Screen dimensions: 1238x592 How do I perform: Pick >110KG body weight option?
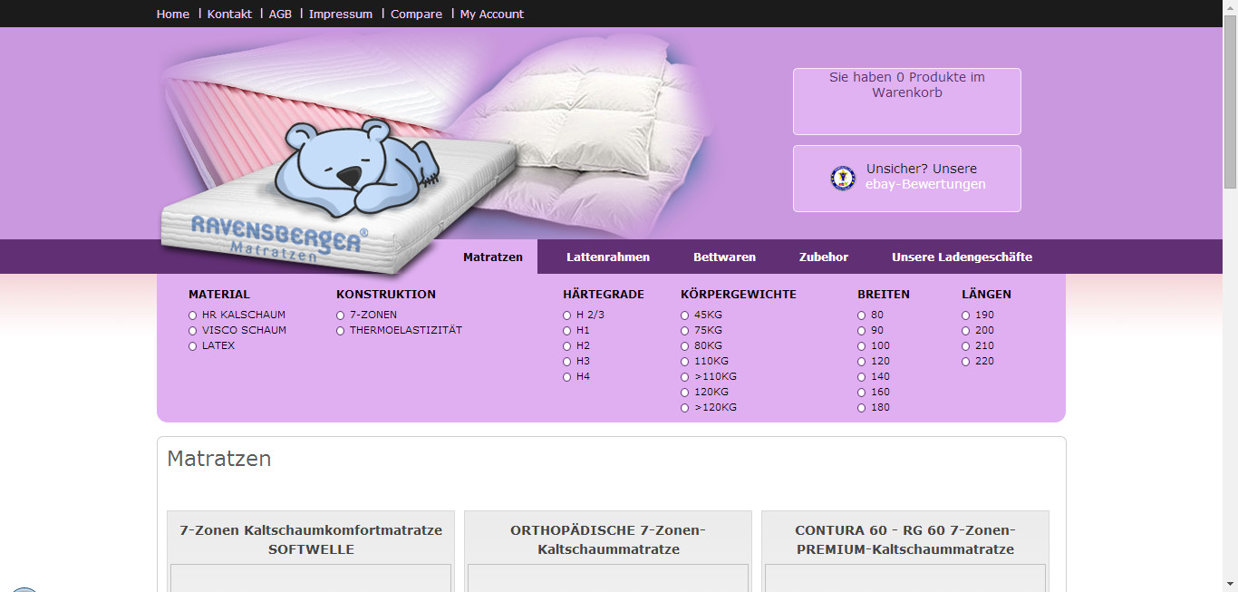point(684,377)
